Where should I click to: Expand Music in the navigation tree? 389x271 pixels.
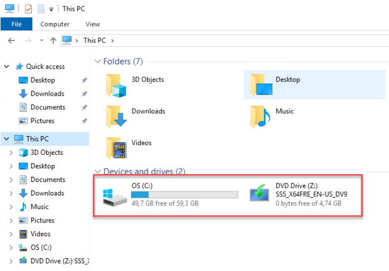(11, 207)
